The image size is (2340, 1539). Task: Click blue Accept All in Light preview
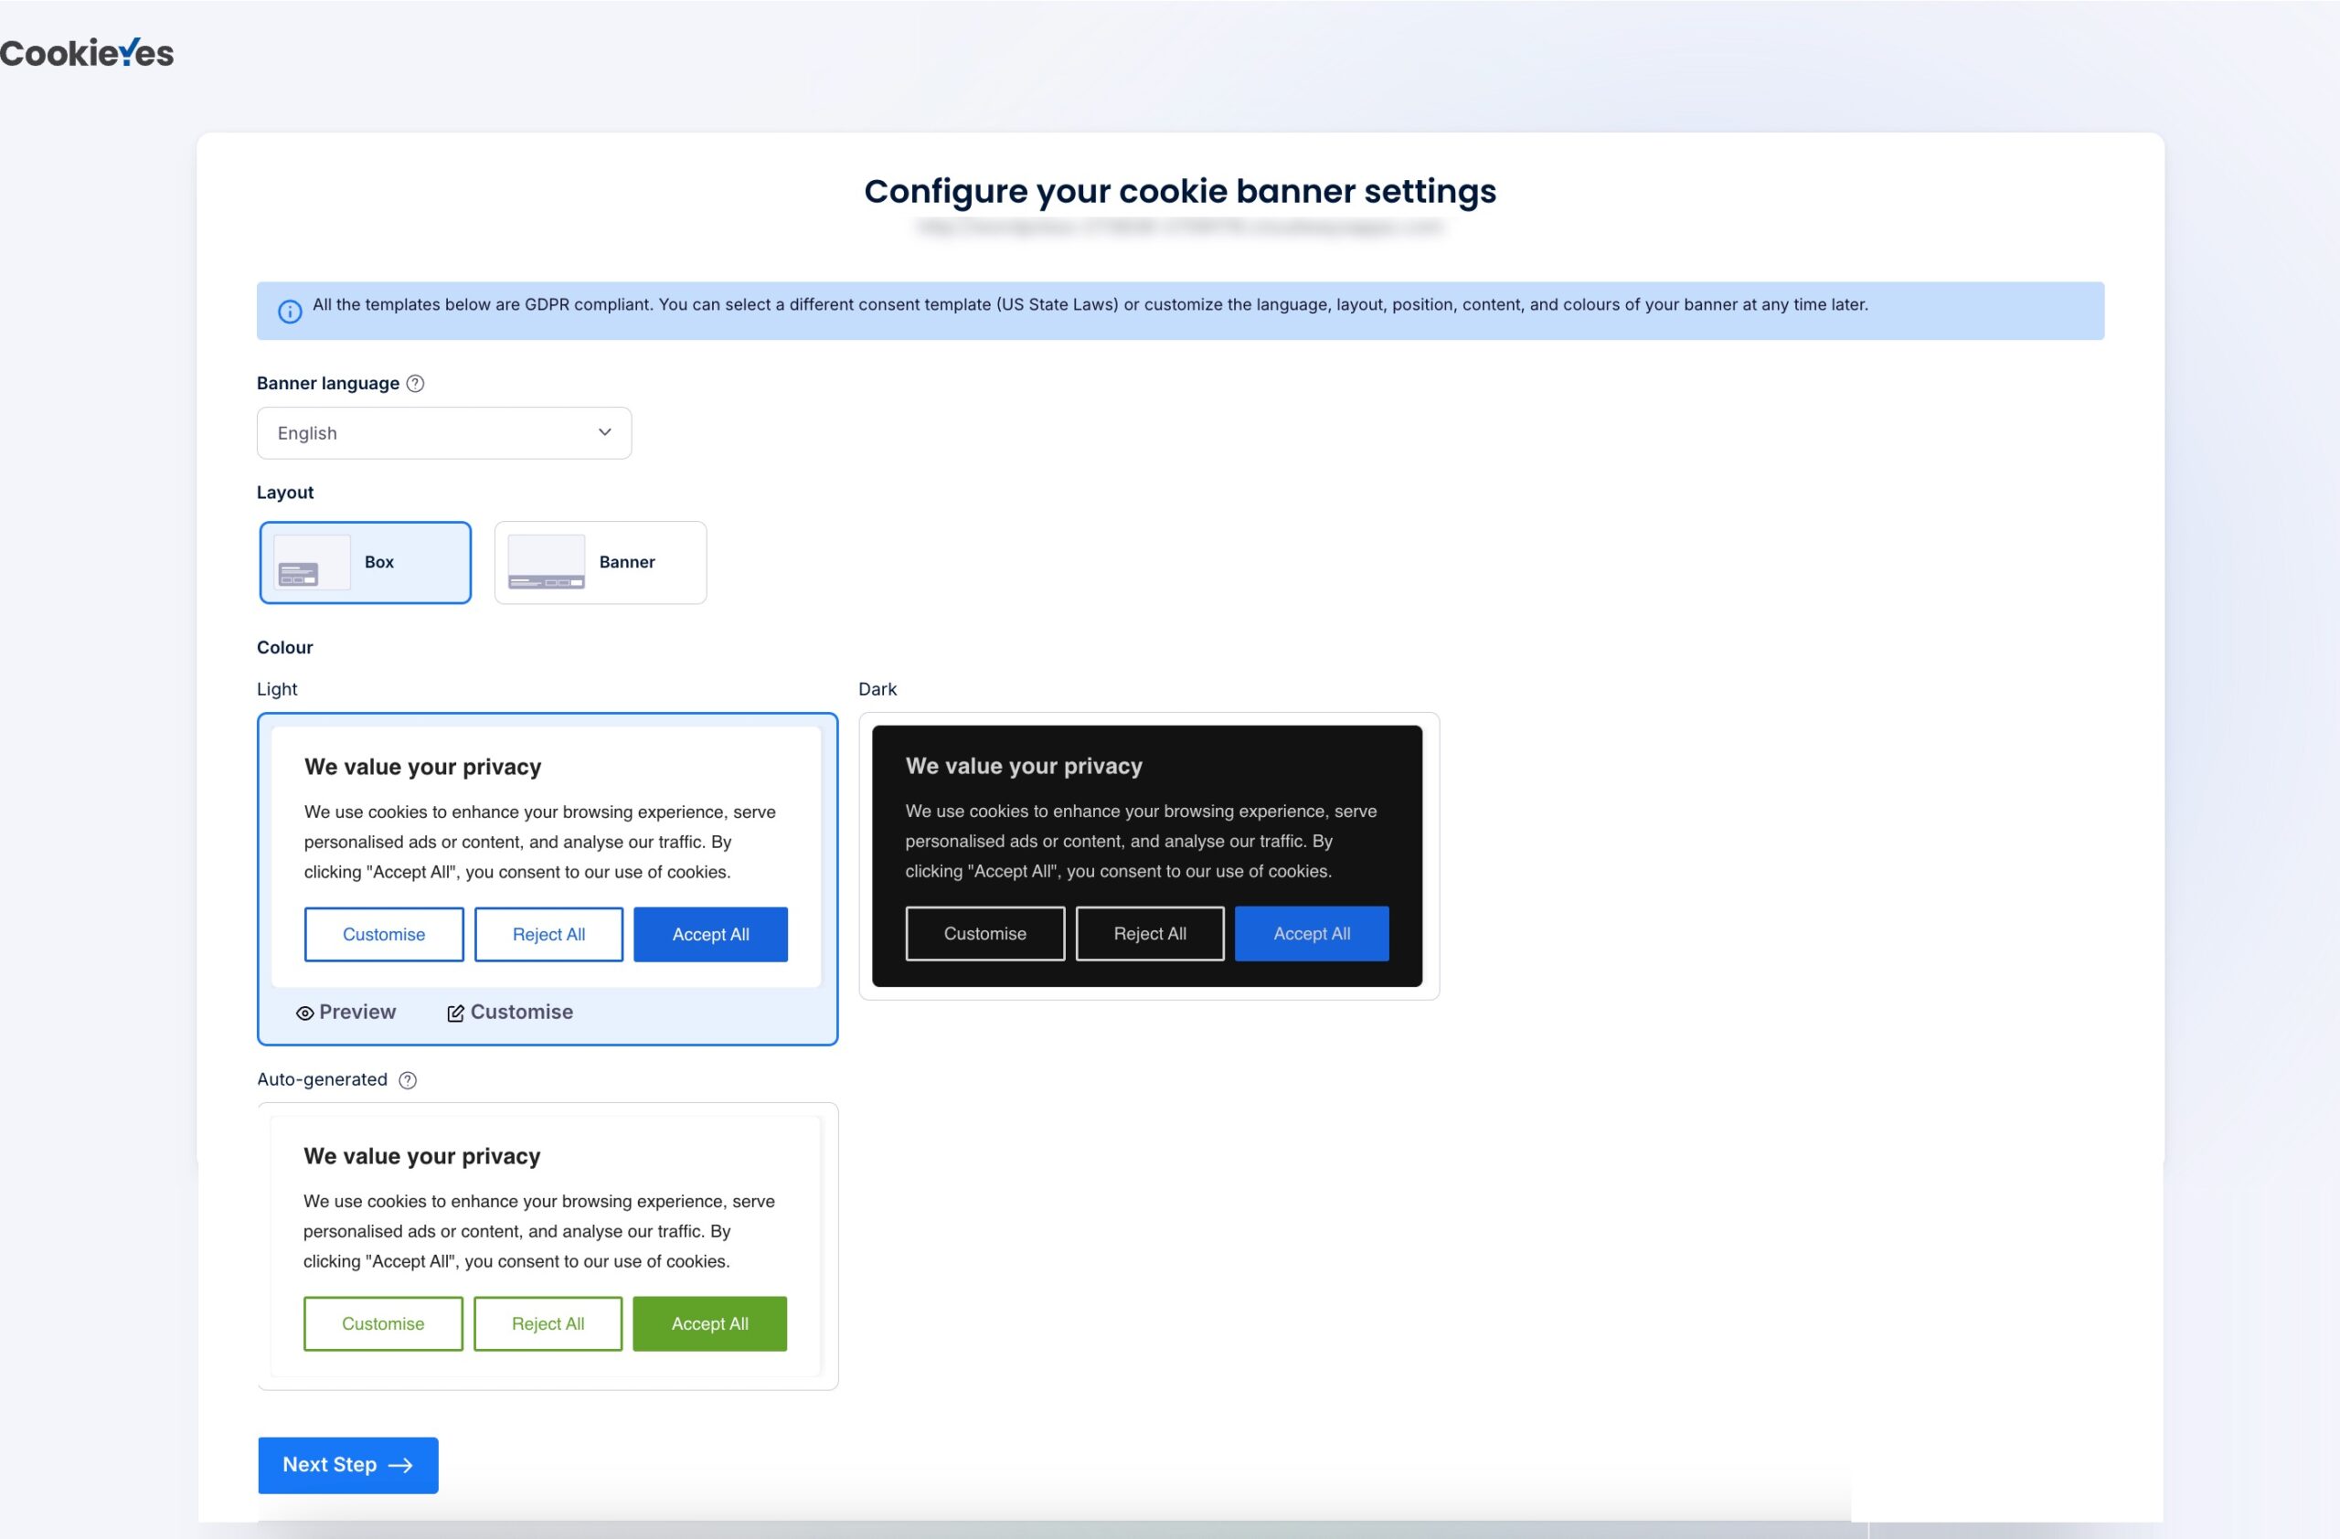[710, 935]
